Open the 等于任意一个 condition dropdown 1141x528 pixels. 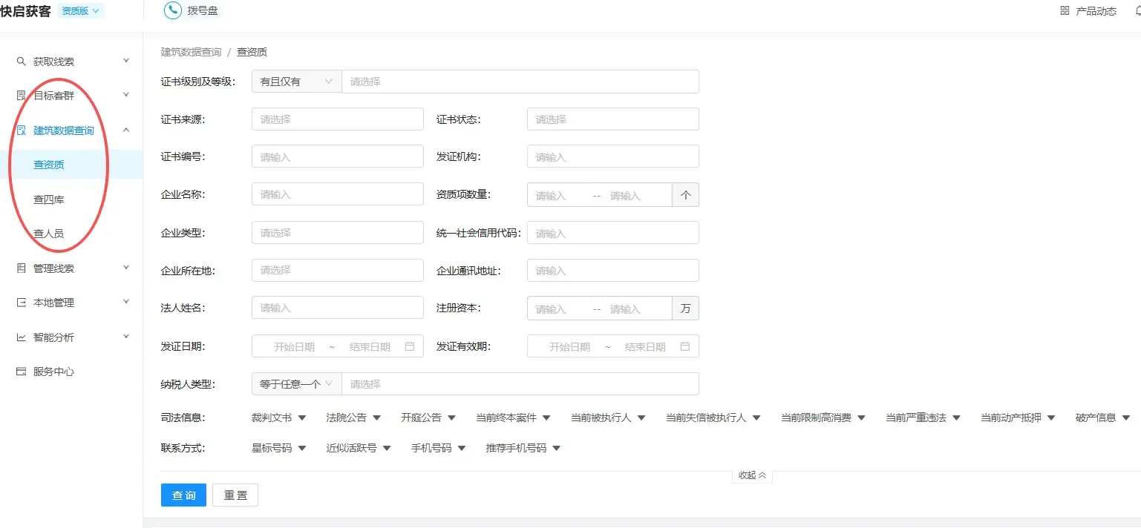coord(297,383)
